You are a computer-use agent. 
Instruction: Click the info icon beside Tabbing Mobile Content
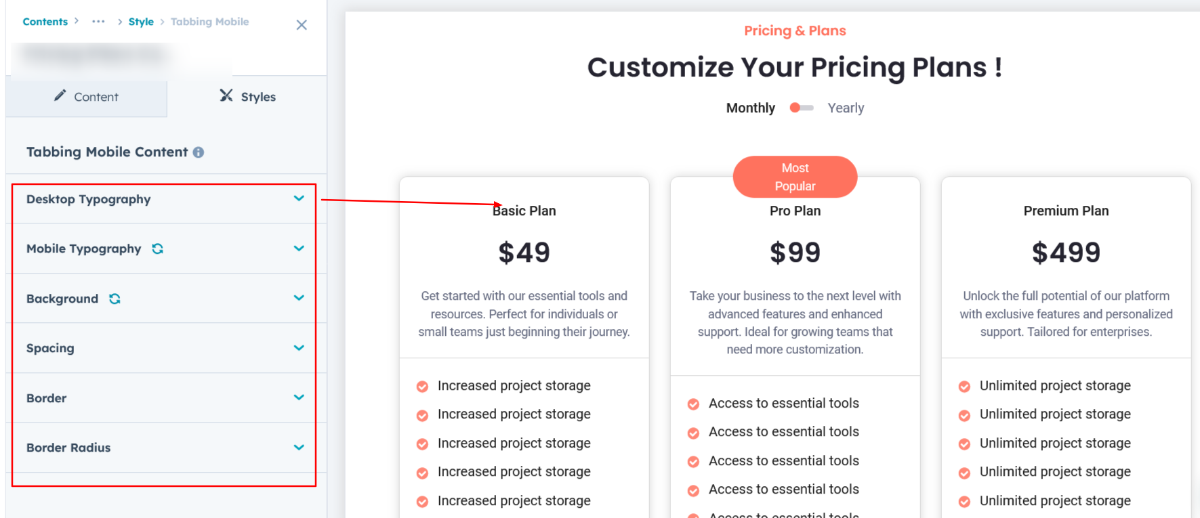(x=199, y=152)
